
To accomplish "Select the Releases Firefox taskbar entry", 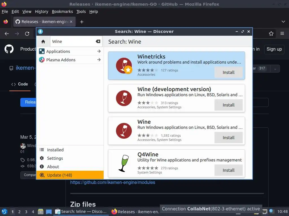I will point(135,211).
